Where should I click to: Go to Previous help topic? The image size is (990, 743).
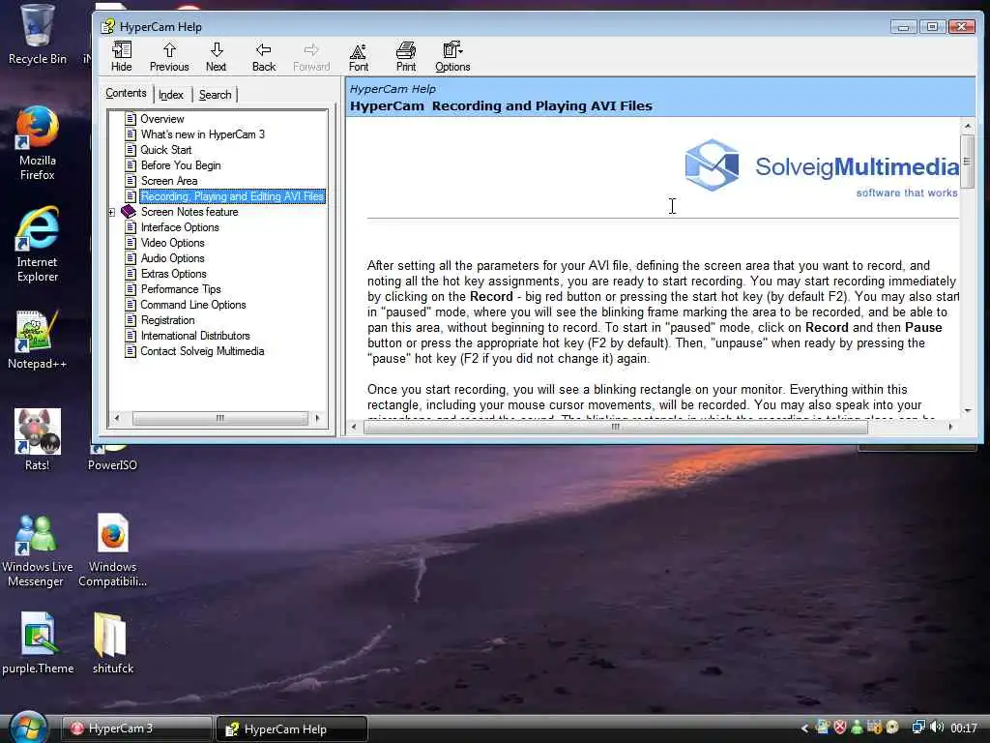(x=169, y=56)
